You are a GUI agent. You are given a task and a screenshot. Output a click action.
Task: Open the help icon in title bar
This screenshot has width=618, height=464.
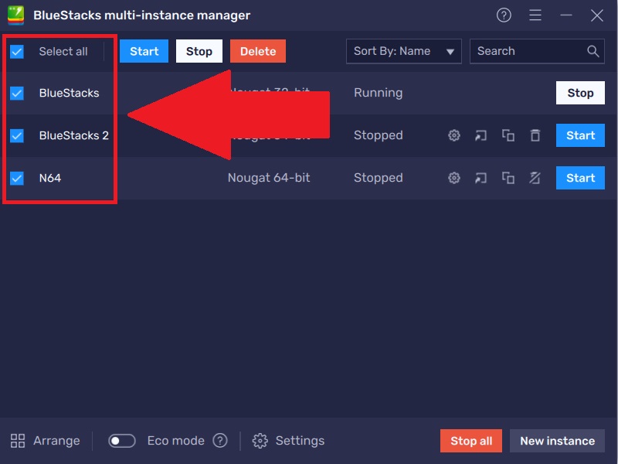pyautogui.click(x=504, y=15)
